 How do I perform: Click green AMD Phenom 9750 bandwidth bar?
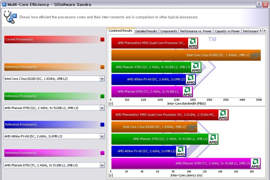tap(156, 67)
